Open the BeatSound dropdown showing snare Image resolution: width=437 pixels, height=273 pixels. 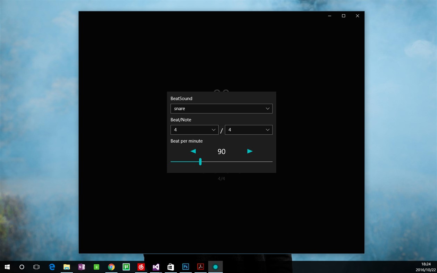point(221,108)
